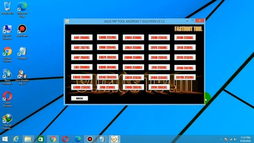The image size is (254, 143).
Task: Select the Z00D ZE500CL model button
Action: coord(108,87)
